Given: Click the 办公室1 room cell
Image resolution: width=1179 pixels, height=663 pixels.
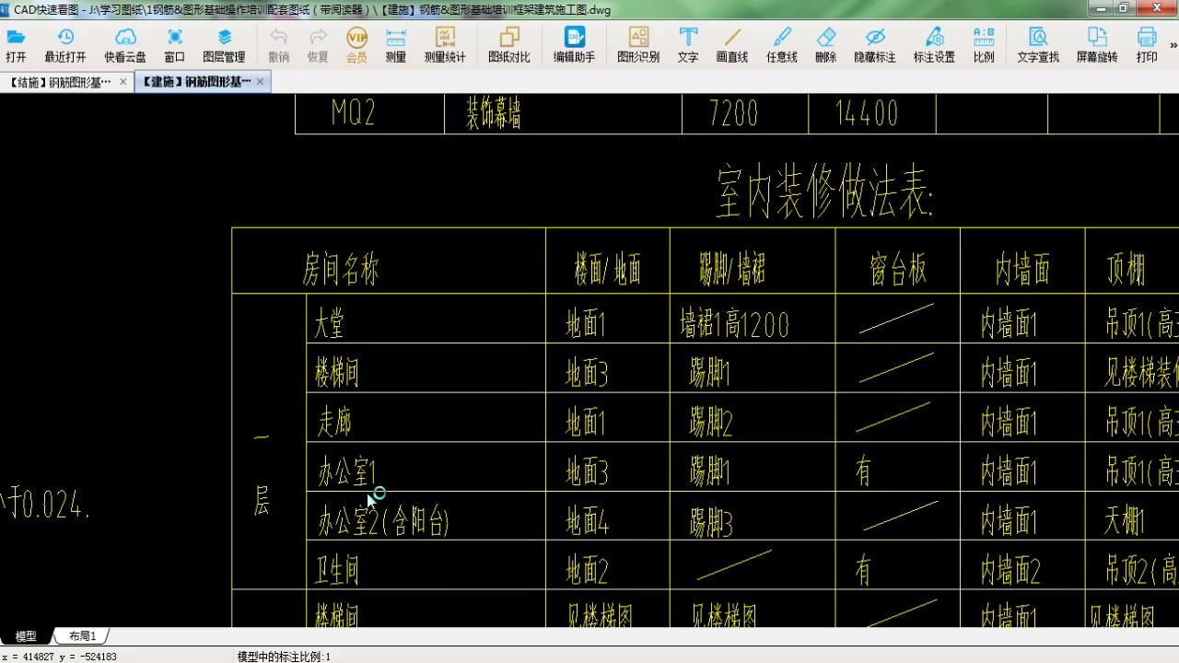Looking at the screenshot, I should tap(346, 472).
